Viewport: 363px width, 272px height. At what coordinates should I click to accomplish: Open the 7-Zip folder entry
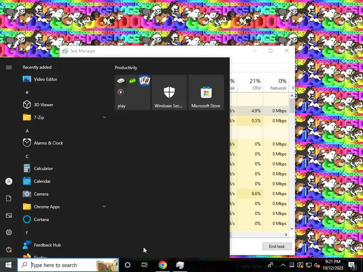pyautogui.click(x=64, y=117)
